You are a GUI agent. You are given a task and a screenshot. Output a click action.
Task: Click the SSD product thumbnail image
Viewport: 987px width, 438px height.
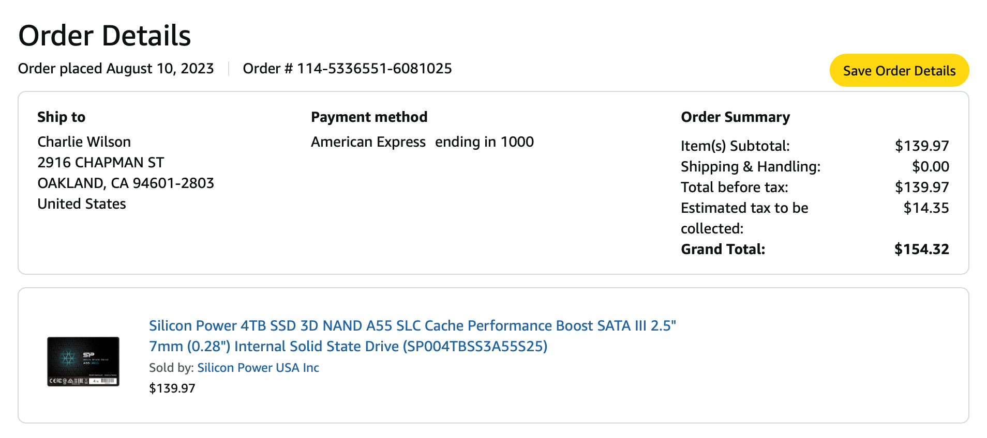83,362
